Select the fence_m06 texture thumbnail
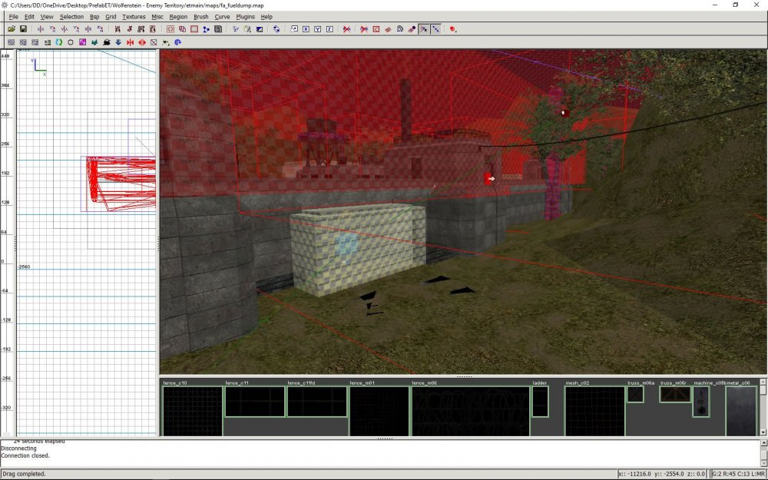 pyautogui.click(x=470, y=411)
